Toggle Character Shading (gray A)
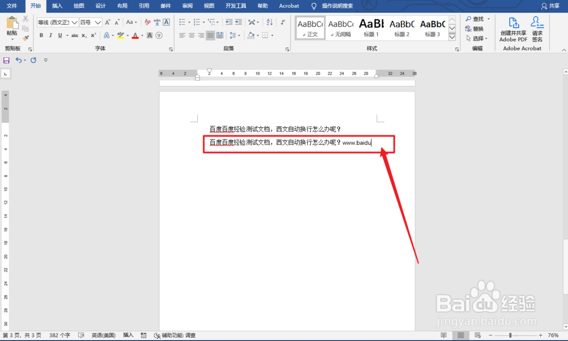This screenshot has height=341, width=568. click(149, 35)
